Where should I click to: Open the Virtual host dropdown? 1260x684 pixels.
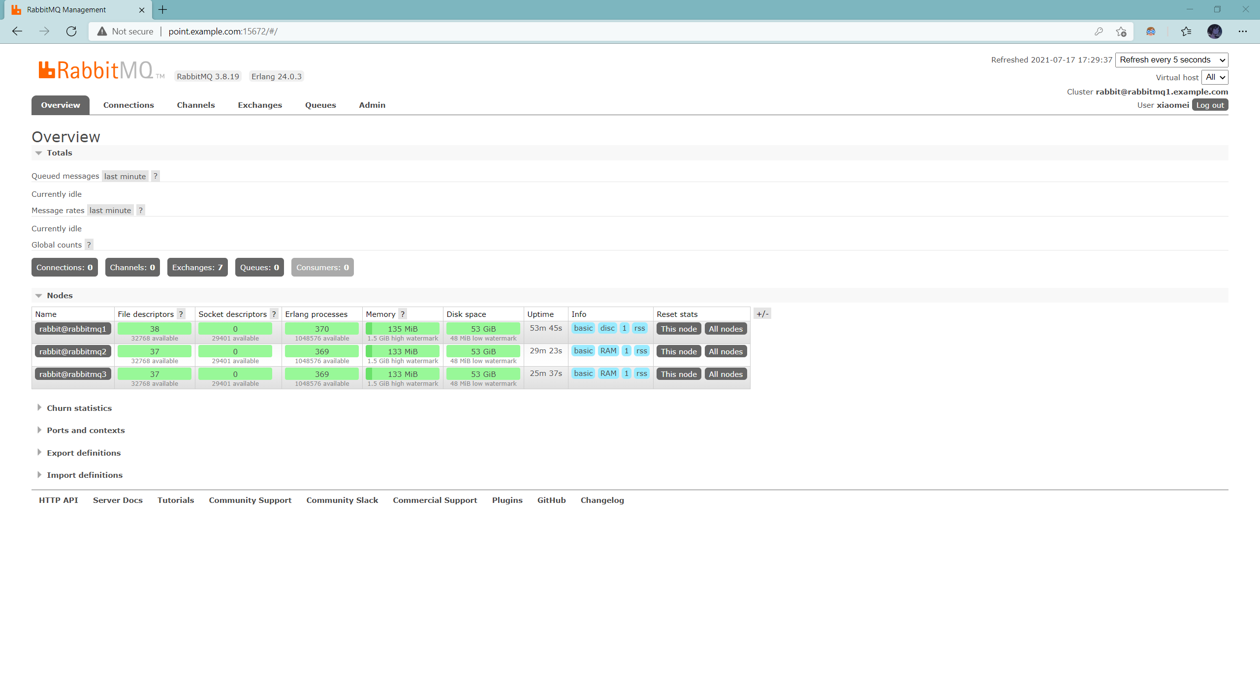(x=1214, y=77)
